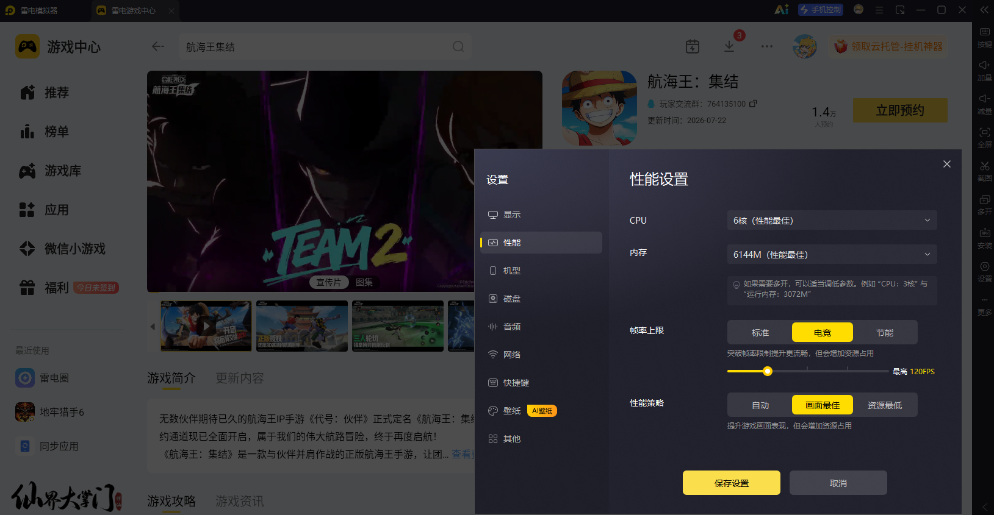The height and width of the screenshot is (515, 994).
Task: Click the AI assistant icon in the title bar
Action: (x=782, y=10)
